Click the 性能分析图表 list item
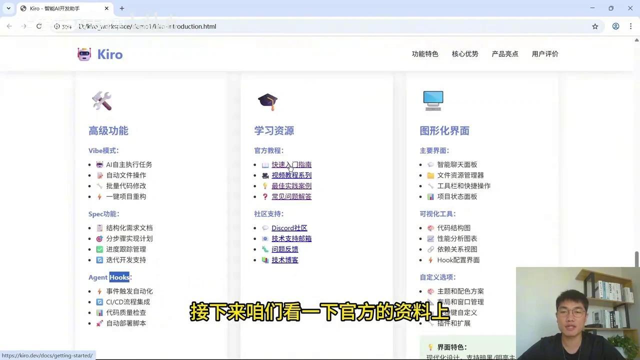 tap(457, 238)
